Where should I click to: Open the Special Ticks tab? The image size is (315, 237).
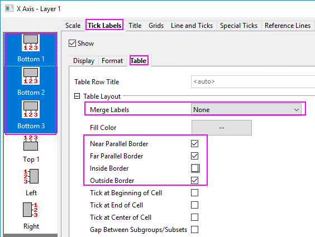point(238,26)
